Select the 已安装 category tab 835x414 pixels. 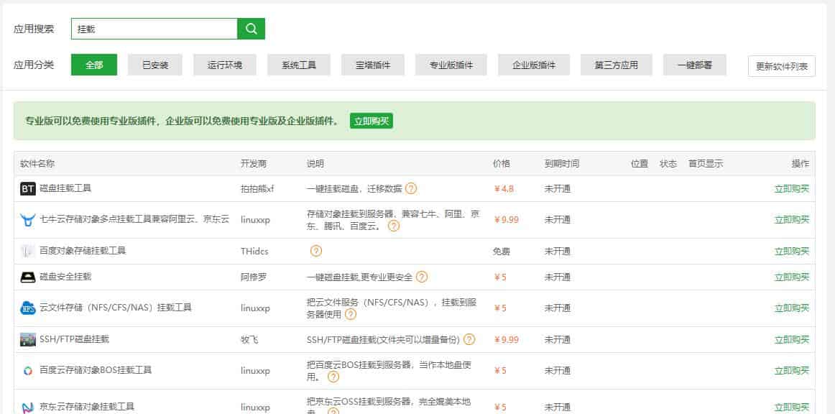click(155, 65)
